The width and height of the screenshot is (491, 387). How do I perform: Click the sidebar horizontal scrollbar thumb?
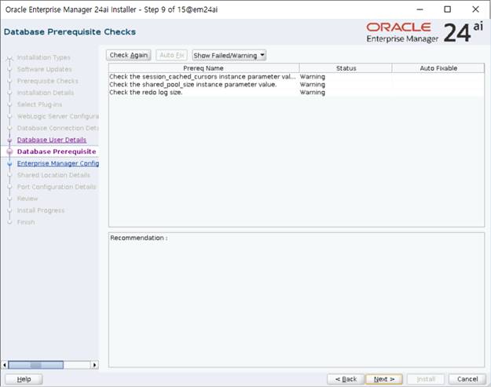[x=35, y=365]
